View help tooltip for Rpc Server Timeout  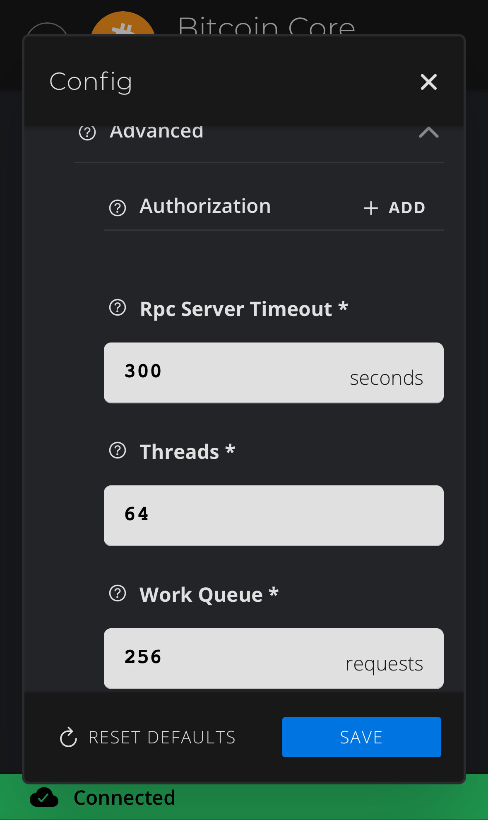tap(118, 308)
